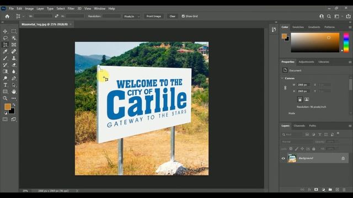
Task: Open the Layers panel menu
Action: [x=350, y=126]
